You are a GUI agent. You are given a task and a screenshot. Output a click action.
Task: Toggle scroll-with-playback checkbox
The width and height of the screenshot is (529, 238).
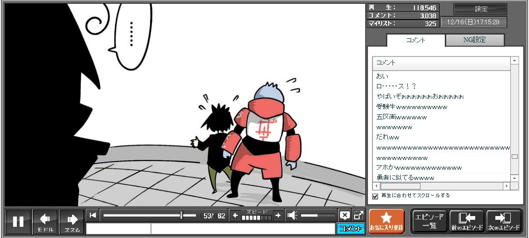click(x=375, y=196)
